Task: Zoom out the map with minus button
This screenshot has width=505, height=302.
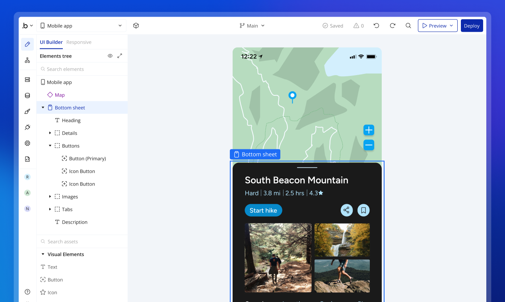Action: (x=369, y=145)
